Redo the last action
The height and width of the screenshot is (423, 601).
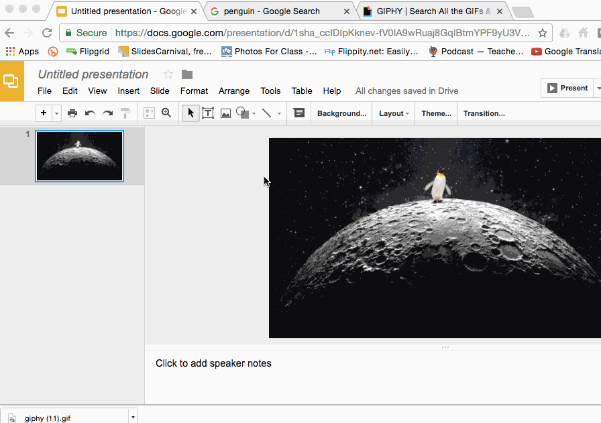click(x=107, y=113)
